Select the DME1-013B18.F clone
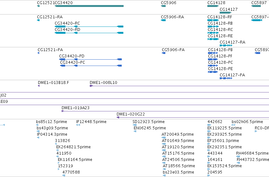Viewport: 269px width, 177px height. (x=39, y=86)
